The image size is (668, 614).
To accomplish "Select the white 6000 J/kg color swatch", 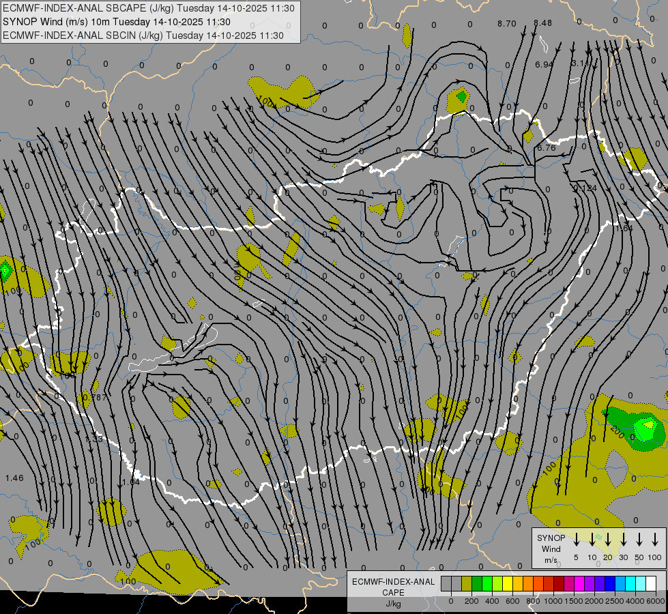I will [x=651, y=583].
